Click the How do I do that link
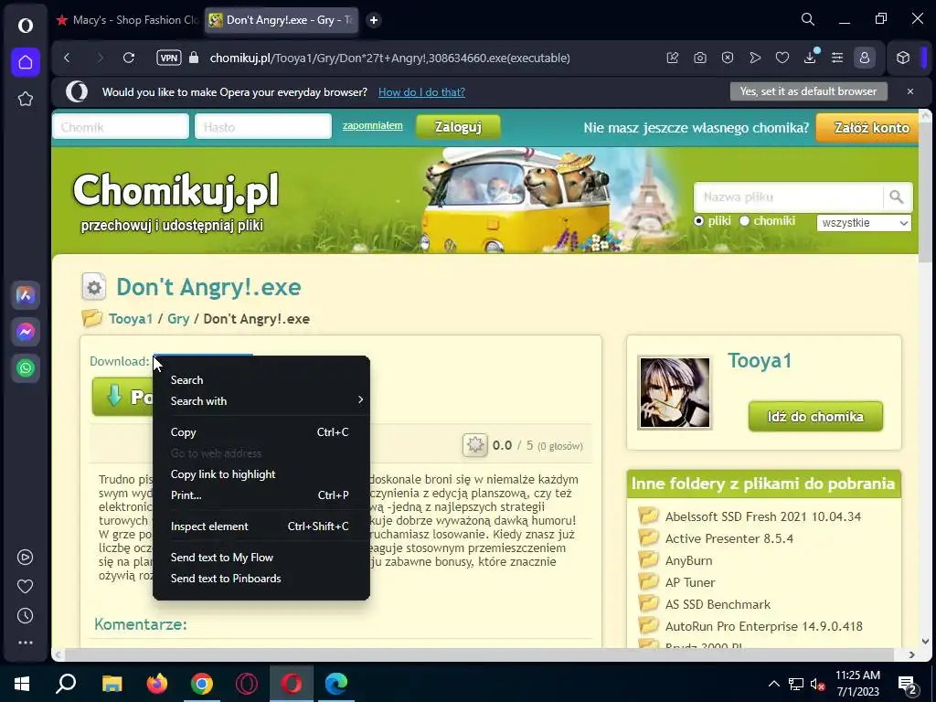Image resolution: width=936 pixels, height=702 pixels. [421, 92]
